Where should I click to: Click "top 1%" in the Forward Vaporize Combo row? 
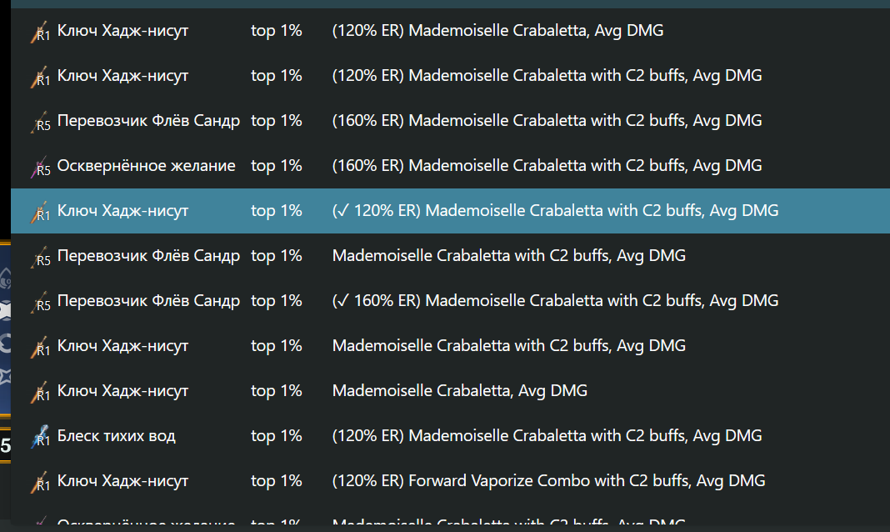276,481
